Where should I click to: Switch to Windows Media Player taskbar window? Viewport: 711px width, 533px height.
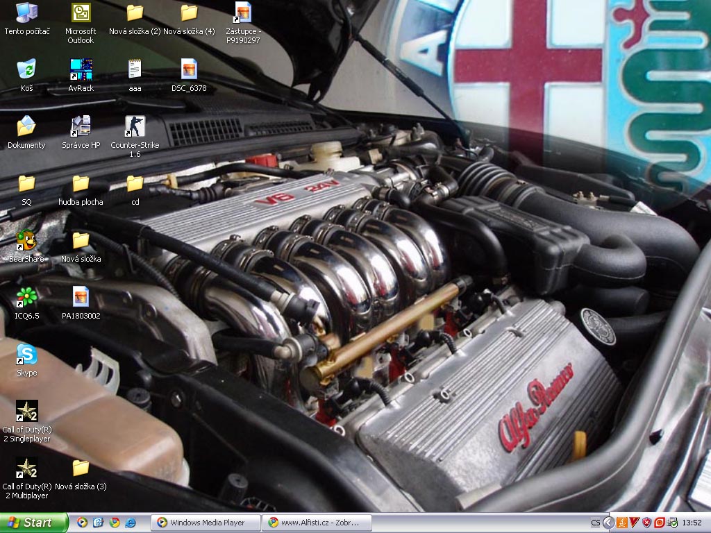206,523
